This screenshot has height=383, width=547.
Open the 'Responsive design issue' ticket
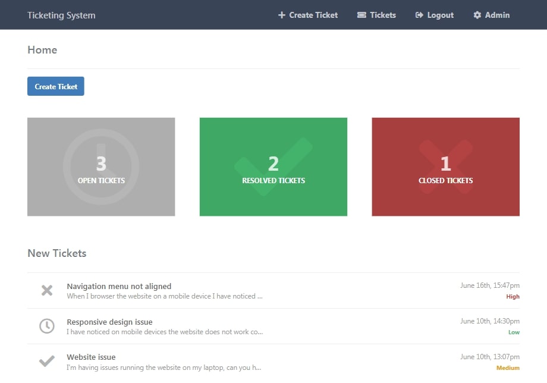pyautogui.click(x=109, y=322)
